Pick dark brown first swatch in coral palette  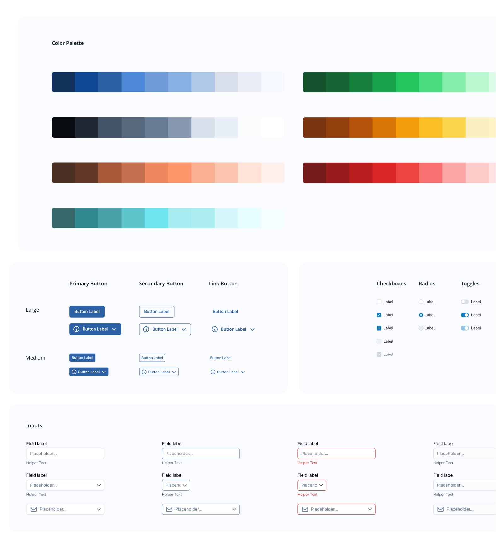point(63,173)
